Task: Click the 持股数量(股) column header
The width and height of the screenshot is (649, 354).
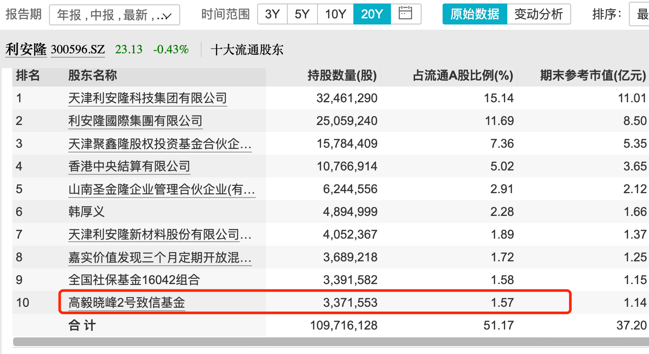Action: (342, 76)
